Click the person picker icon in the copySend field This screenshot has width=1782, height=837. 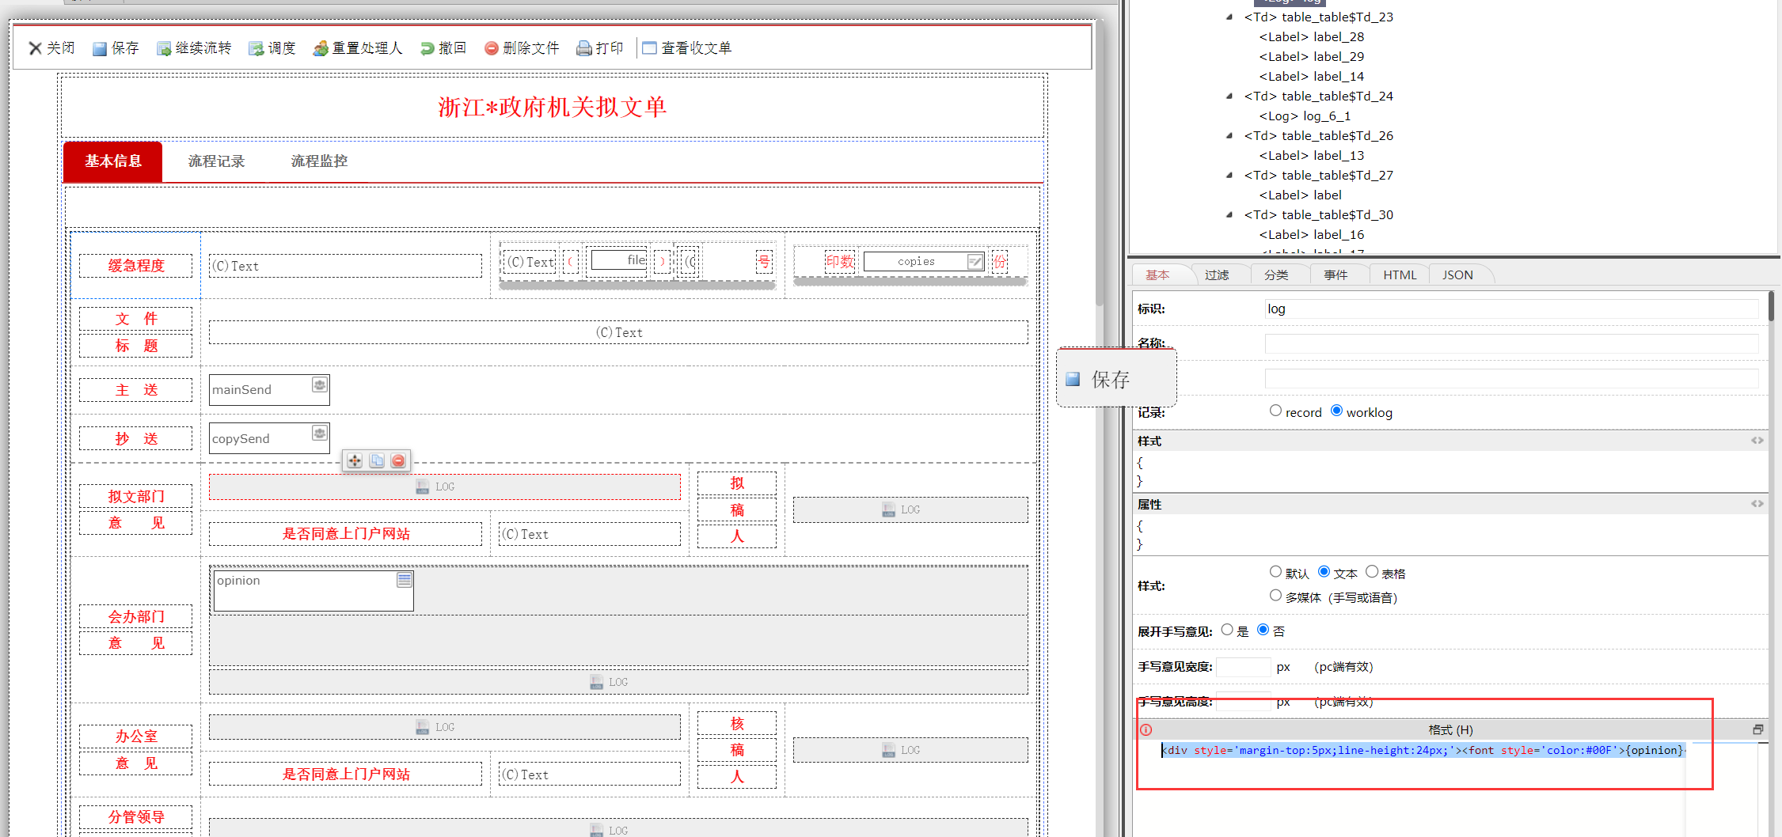tap(319, 434)
